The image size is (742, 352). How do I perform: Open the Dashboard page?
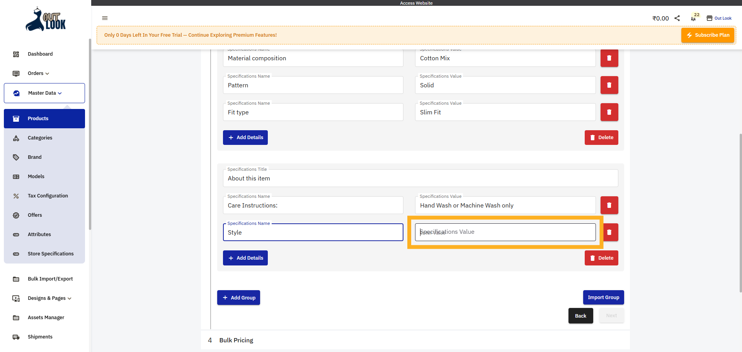point(40,54)
